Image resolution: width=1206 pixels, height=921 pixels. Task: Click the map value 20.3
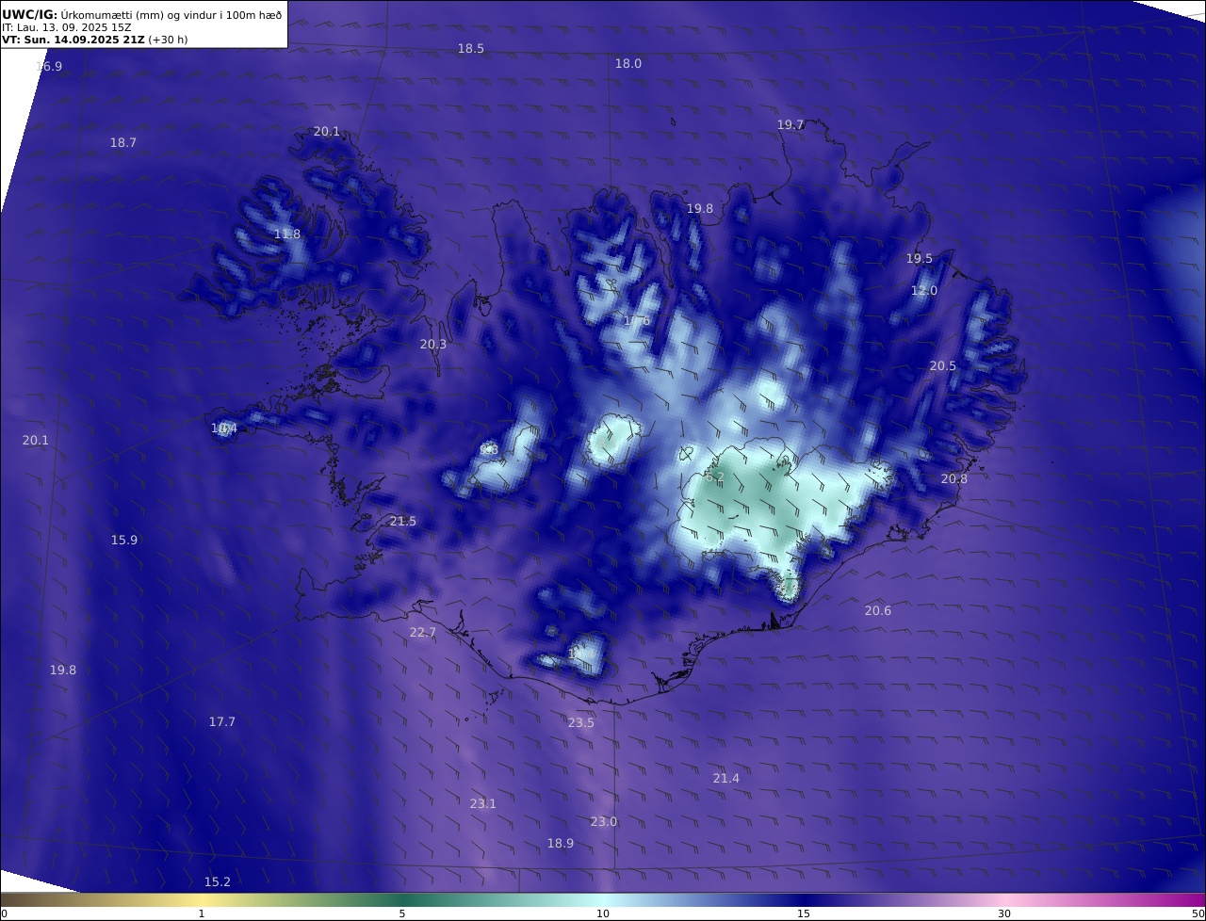pos(433,345)
